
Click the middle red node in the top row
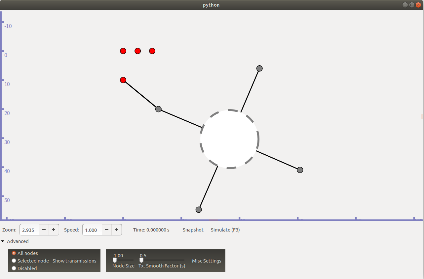tap(137, 51)
